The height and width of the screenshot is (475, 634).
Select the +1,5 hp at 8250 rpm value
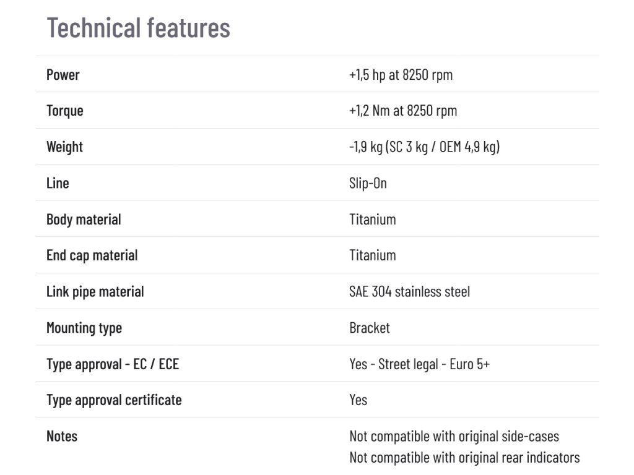pos(401,75)
